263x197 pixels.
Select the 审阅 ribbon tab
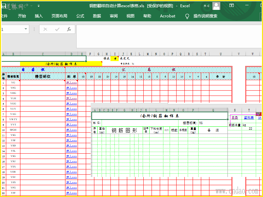coord(114,16)
